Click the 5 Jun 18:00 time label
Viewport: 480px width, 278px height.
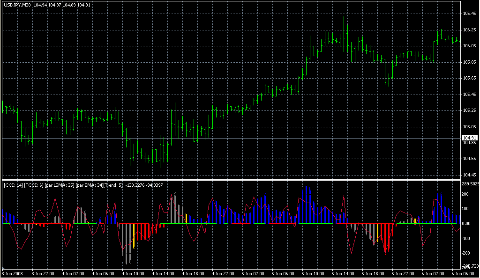pos(373,273)
